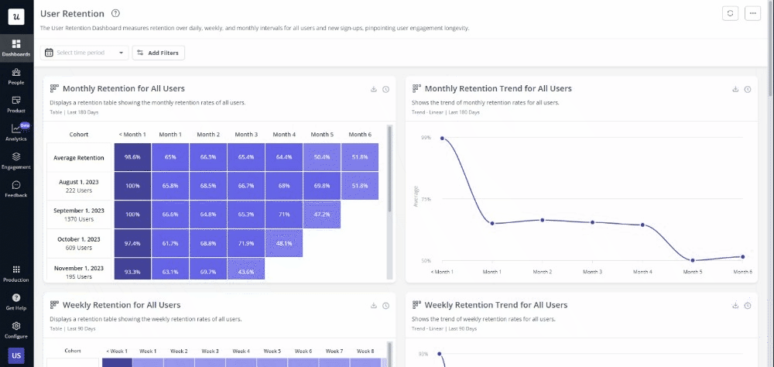
Task: Click the Month 5 point on trend chart
Action: (x=693, y=260)
